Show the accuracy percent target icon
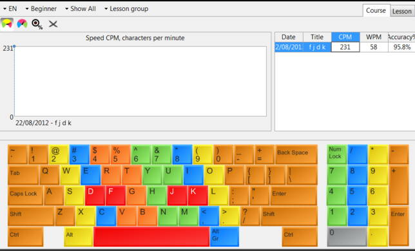The image size is (415, 251). [x=37, y=24]
